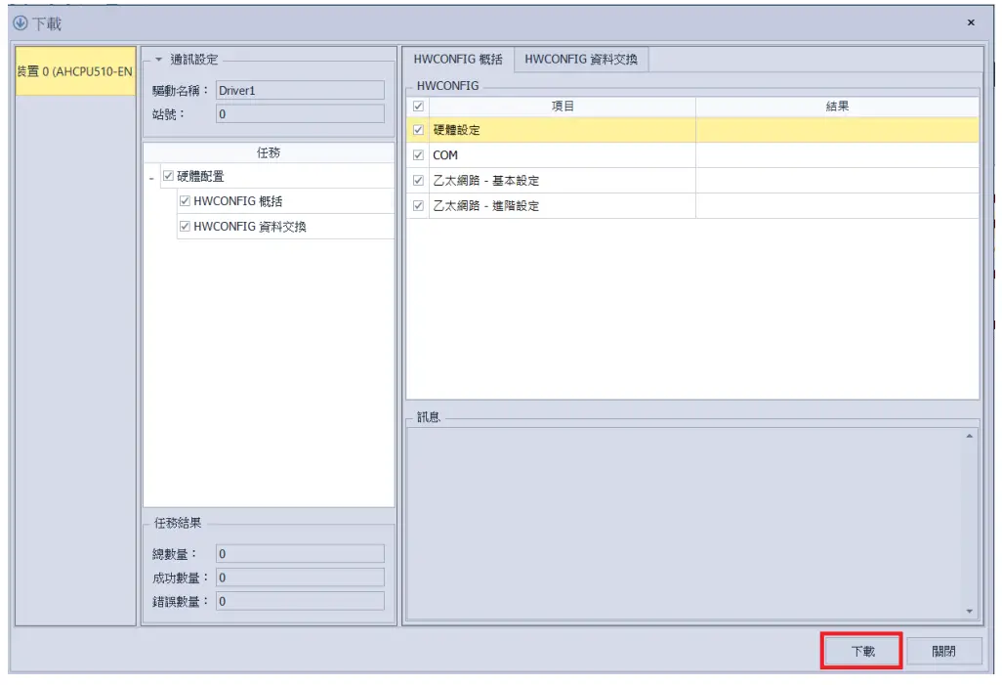Click message scrollbar up arrow
The height and width of the screenshot is (685, 1002).
[970, 436]
